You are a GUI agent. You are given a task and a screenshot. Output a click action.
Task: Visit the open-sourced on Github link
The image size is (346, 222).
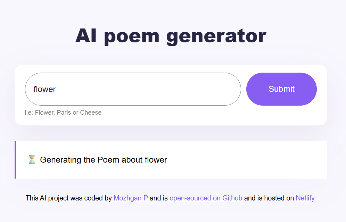(x=206, y=198)
